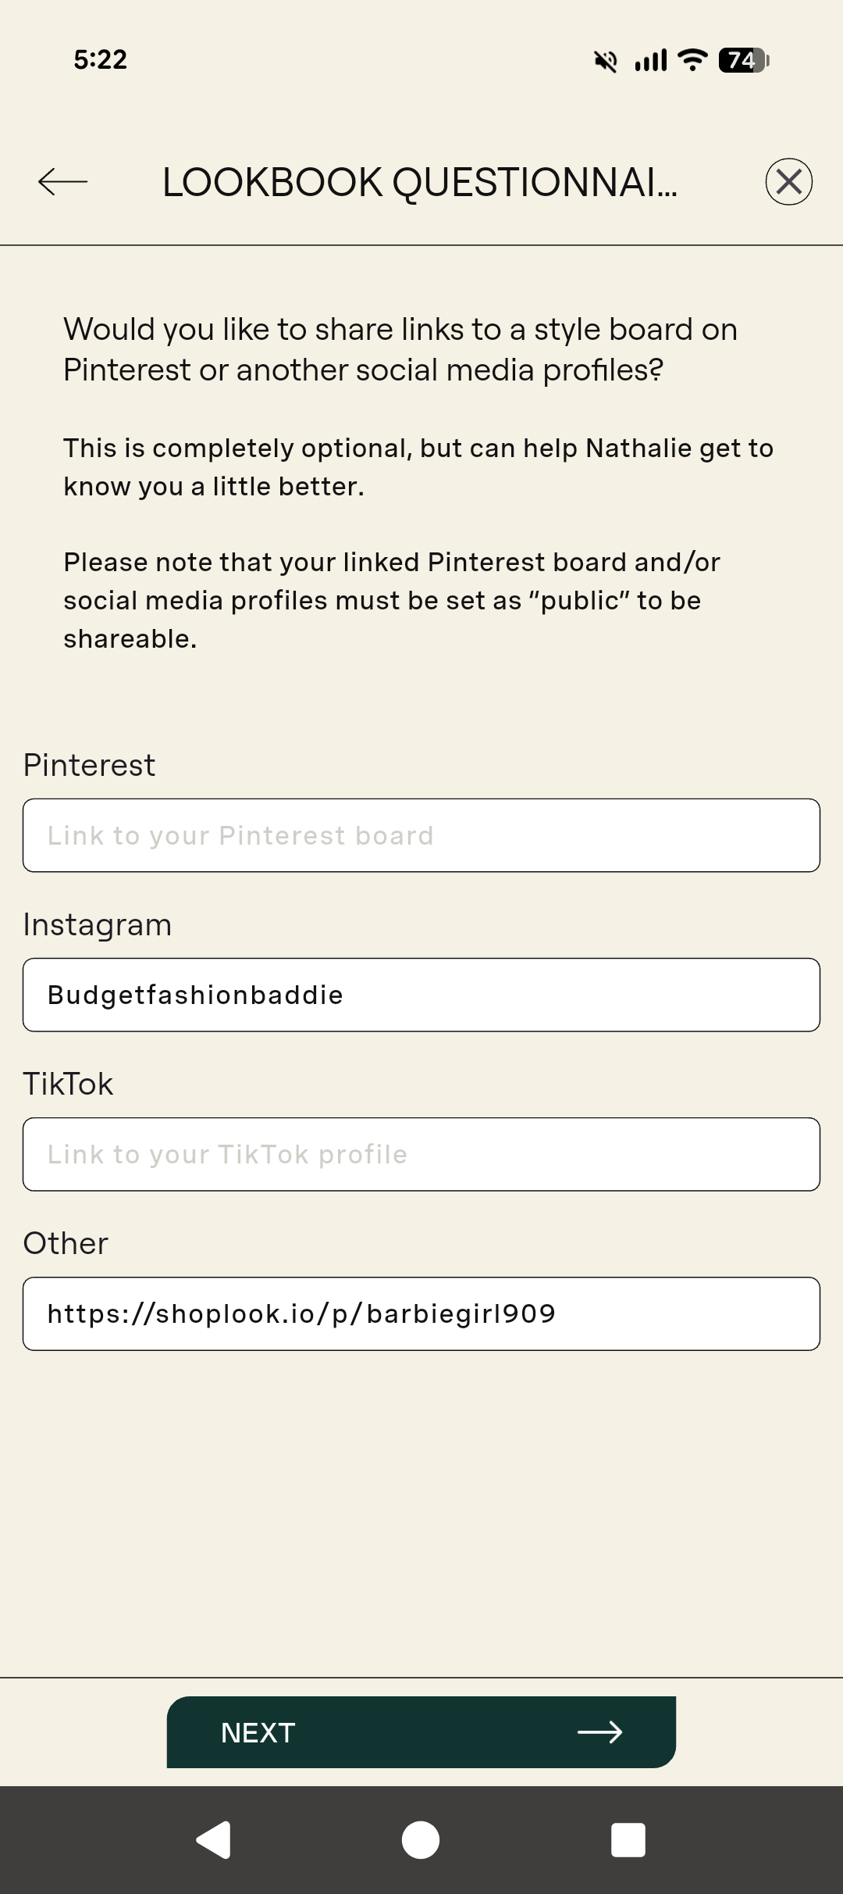Focus the Pinterest board link field
This screenshot has height=1894, width=843.
(421, 835)
